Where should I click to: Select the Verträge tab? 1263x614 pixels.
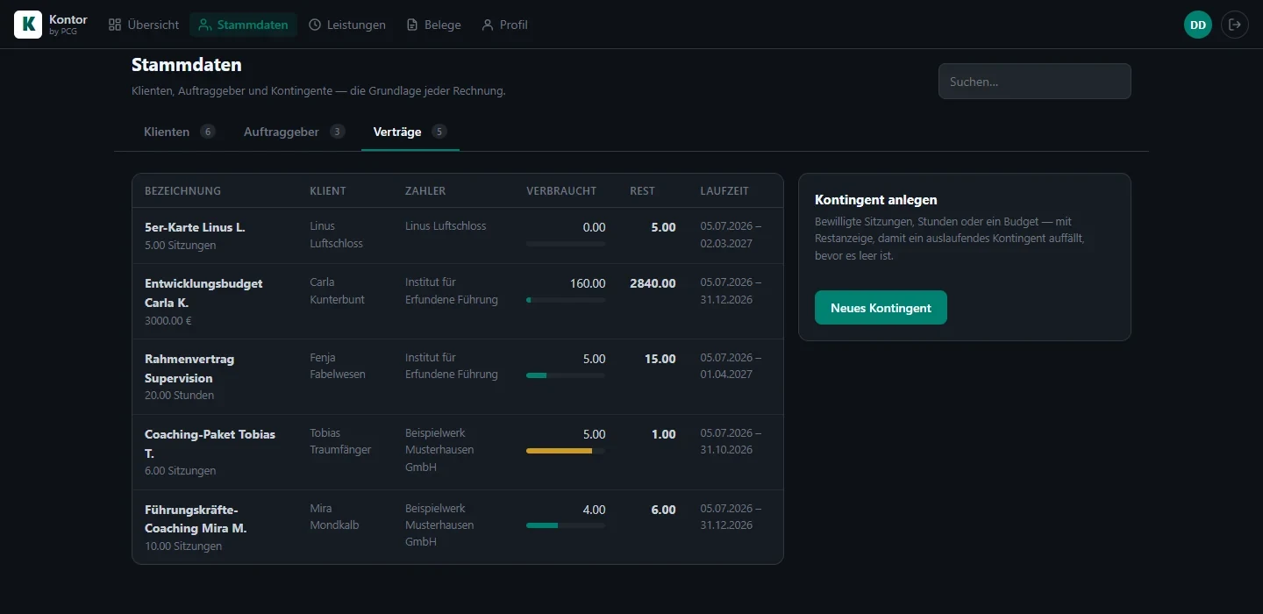coord(410,132)
